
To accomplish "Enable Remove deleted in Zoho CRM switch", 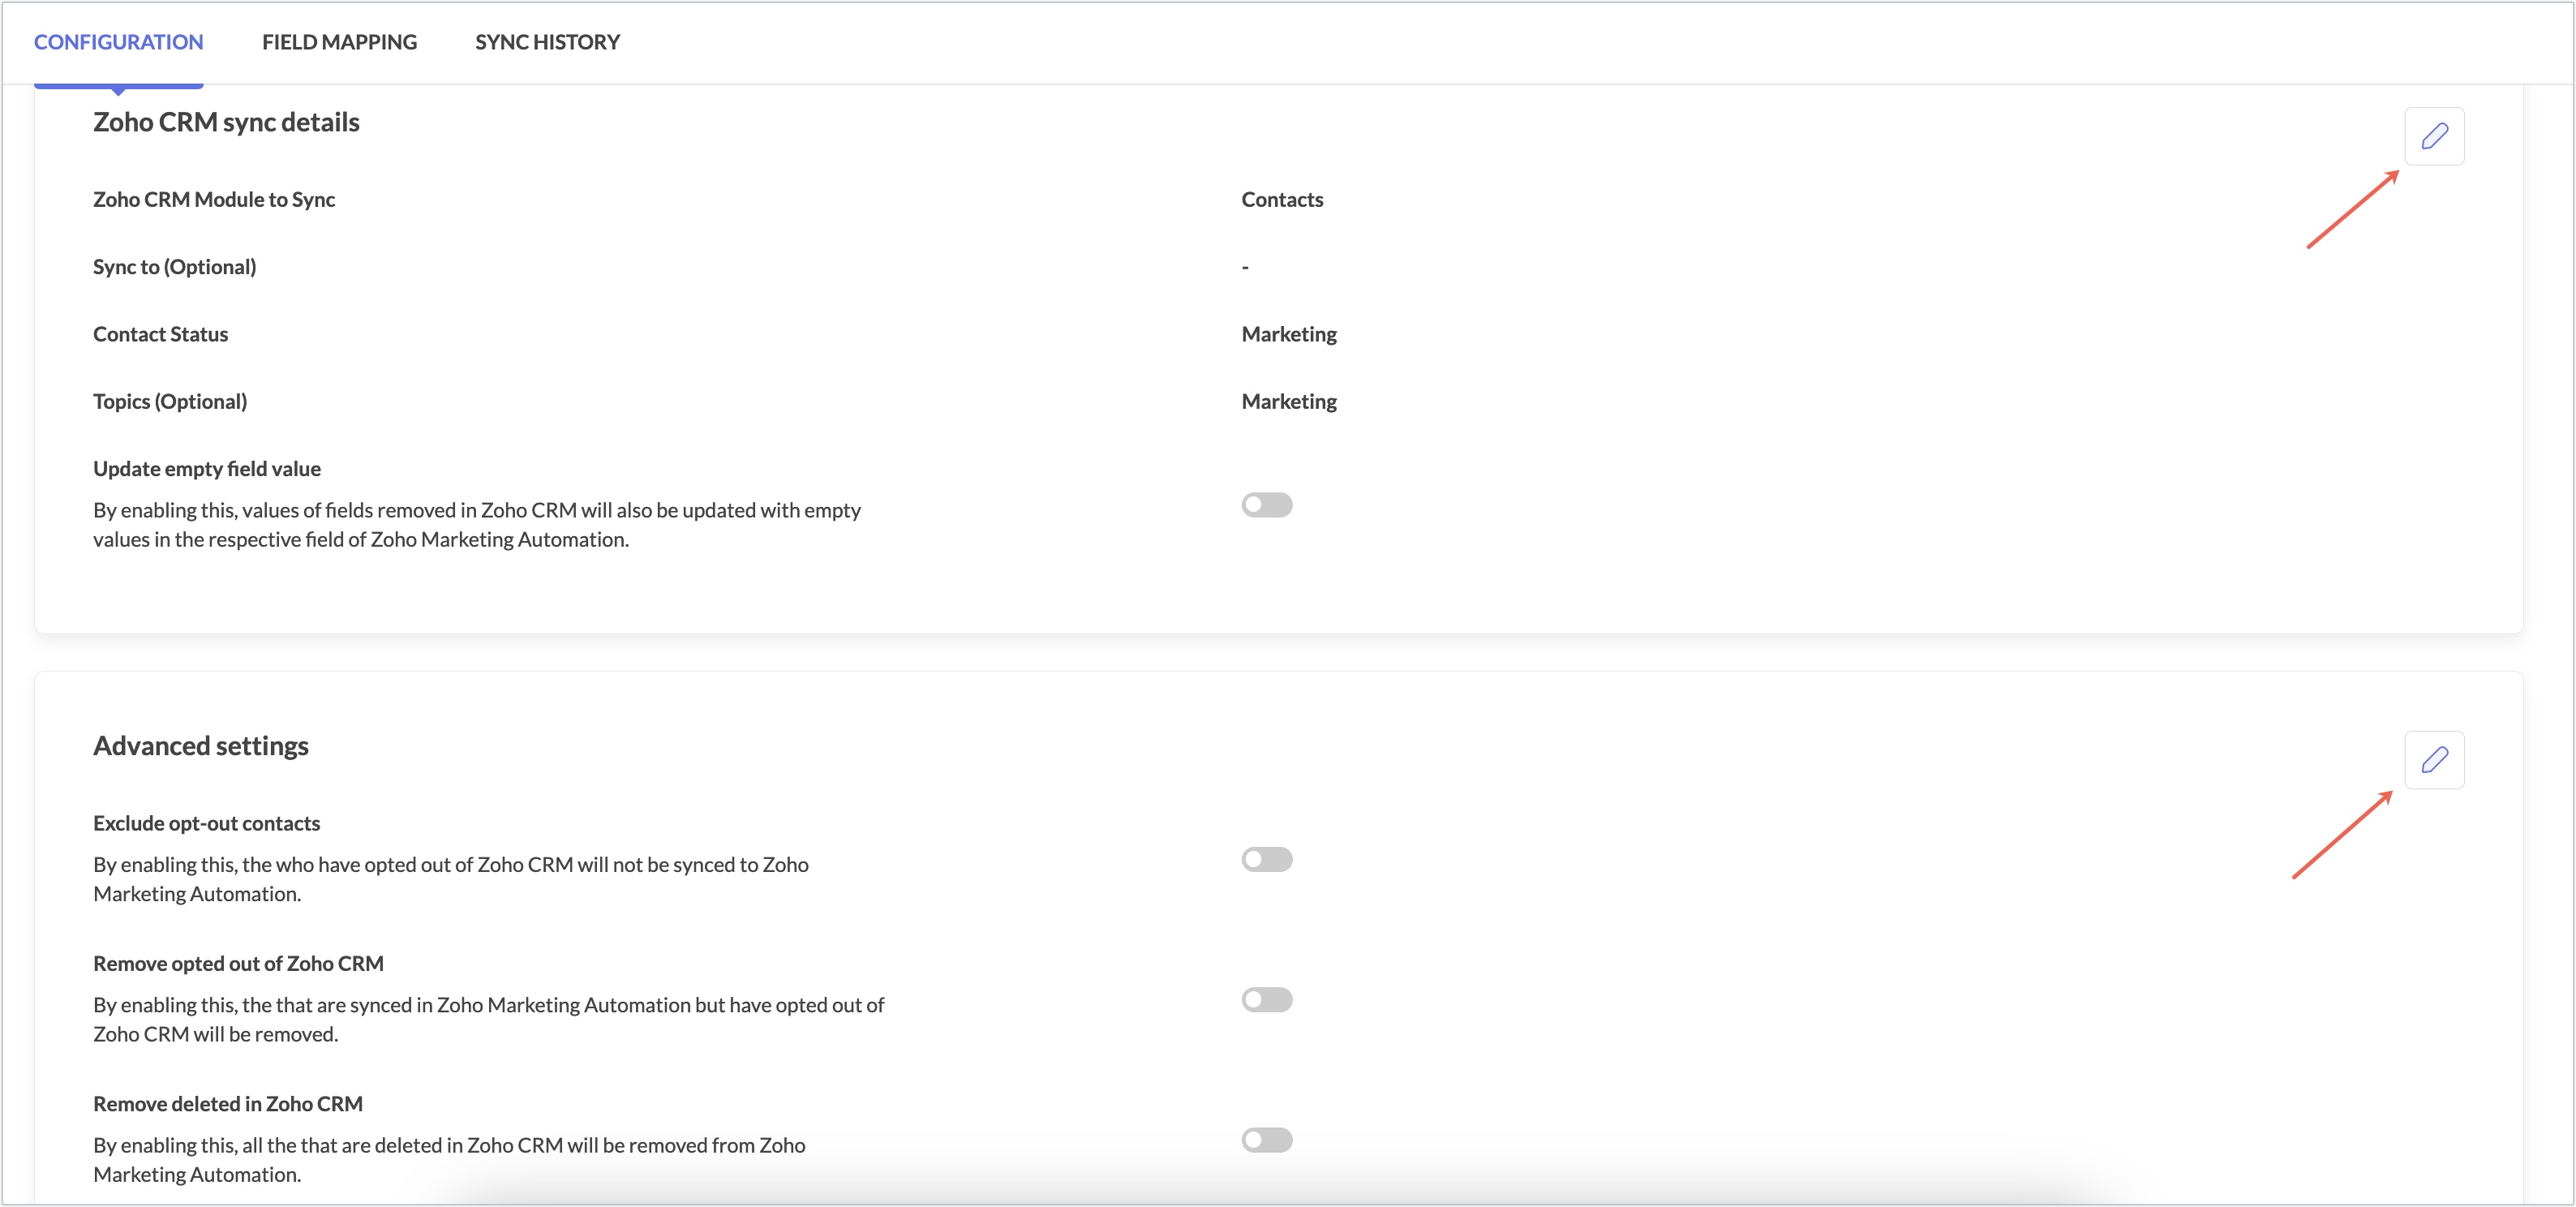I will coord(1267,1140).
